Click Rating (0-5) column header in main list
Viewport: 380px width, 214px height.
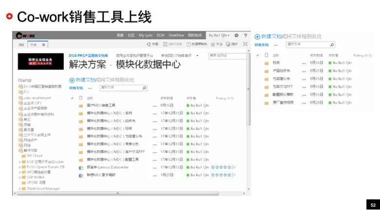point(225,98)
